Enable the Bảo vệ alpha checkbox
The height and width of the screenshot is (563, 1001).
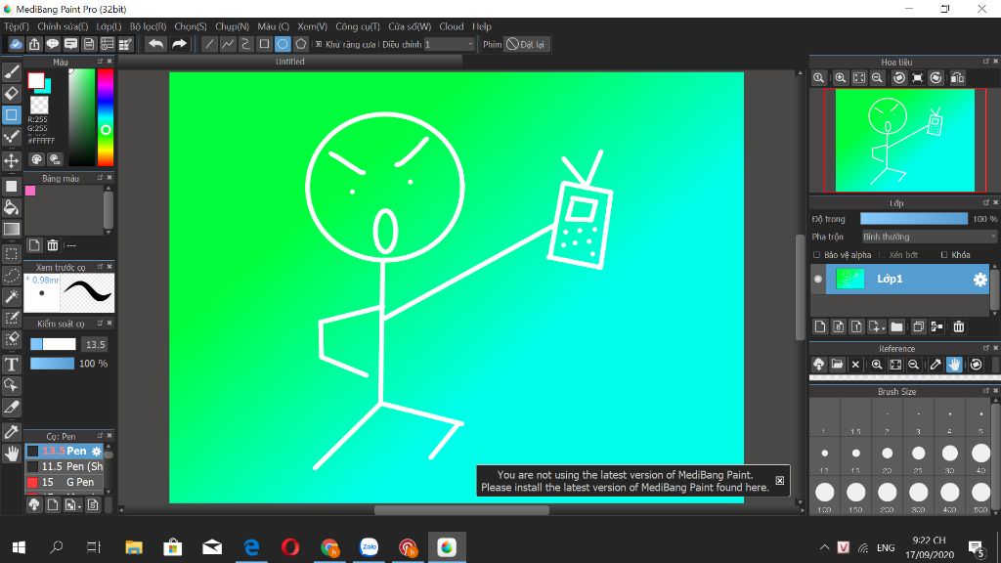(816, 255)
